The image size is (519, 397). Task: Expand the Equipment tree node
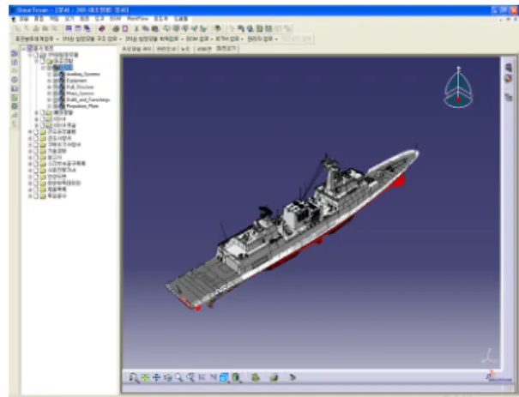(x=49, y=81)
